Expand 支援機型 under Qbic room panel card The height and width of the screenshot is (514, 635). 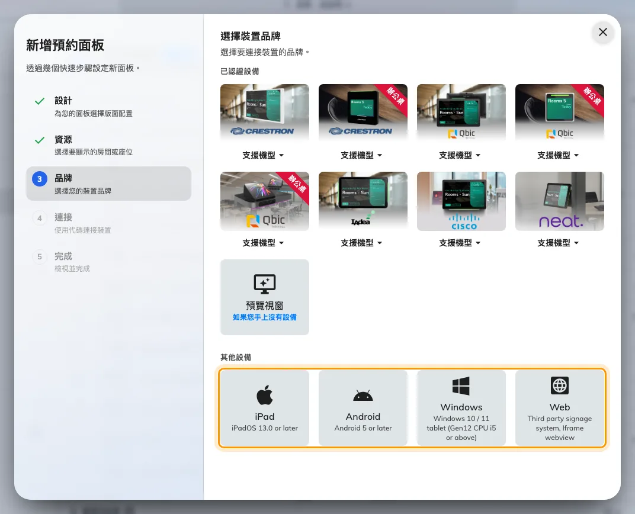[x=460, y=155]
